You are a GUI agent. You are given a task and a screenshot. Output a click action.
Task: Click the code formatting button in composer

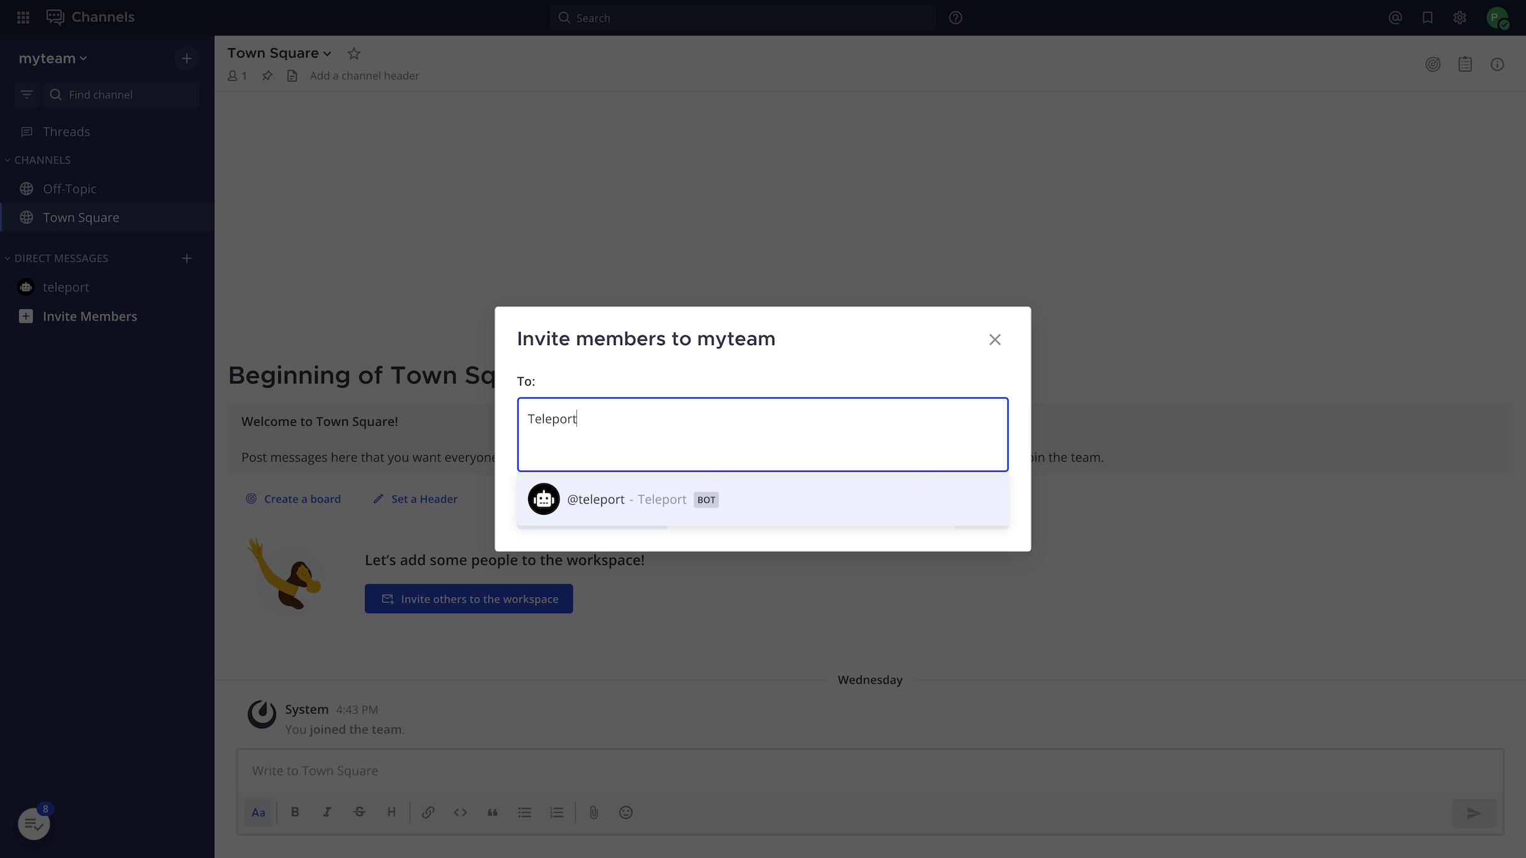tap(459, 812)
